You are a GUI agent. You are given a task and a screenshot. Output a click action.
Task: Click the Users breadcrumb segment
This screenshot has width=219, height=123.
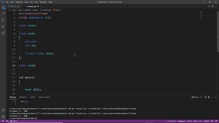[x=14, y=10]
